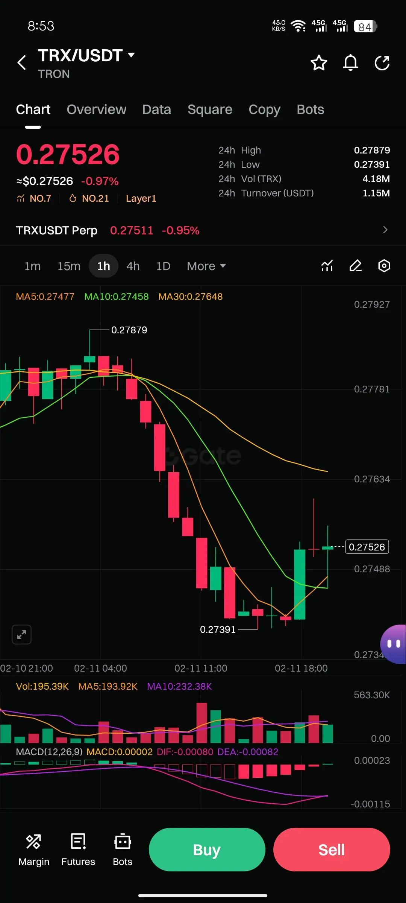Tap the MA5:0.27477 indicator label

pyautogui.click(x=45, y=296)
